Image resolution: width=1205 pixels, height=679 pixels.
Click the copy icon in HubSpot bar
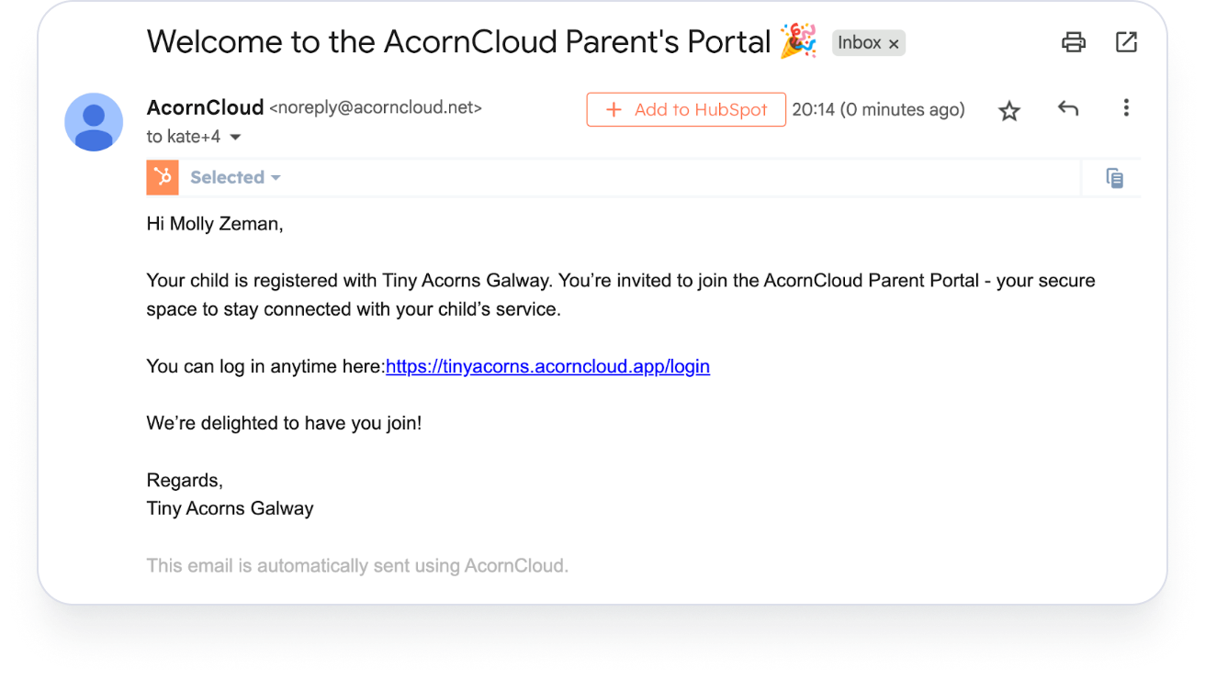(x=1115, y=178)
